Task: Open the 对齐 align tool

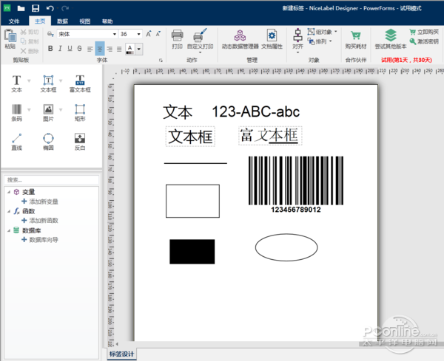Action: (297, 41)
